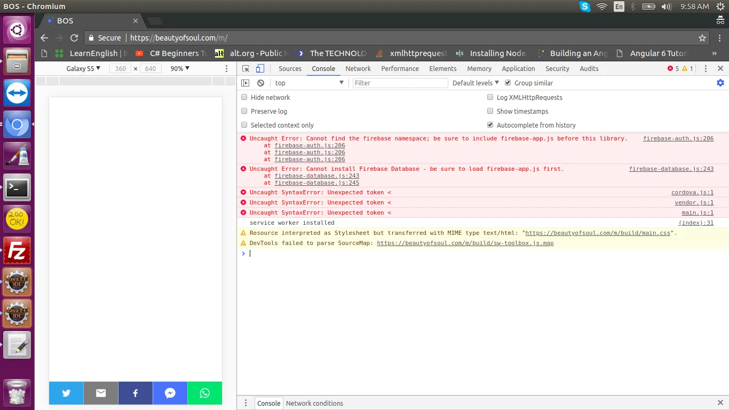
Task: Open the Trash in the dock
Action: pyautogui.click(x=17, y=393)
